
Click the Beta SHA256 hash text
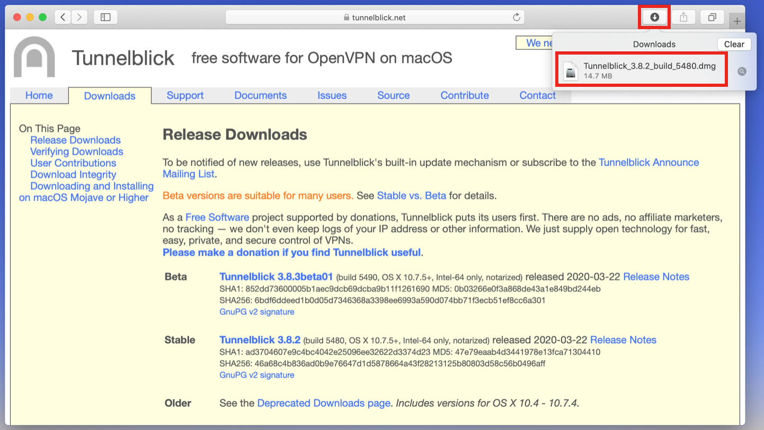pyautogui.click(x=383, y=300)
